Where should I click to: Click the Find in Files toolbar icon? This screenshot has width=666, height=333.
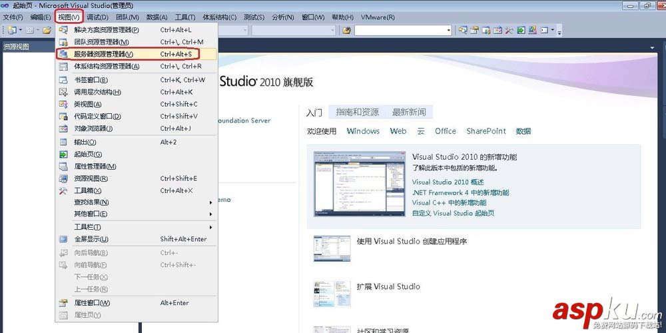[347, 30]
